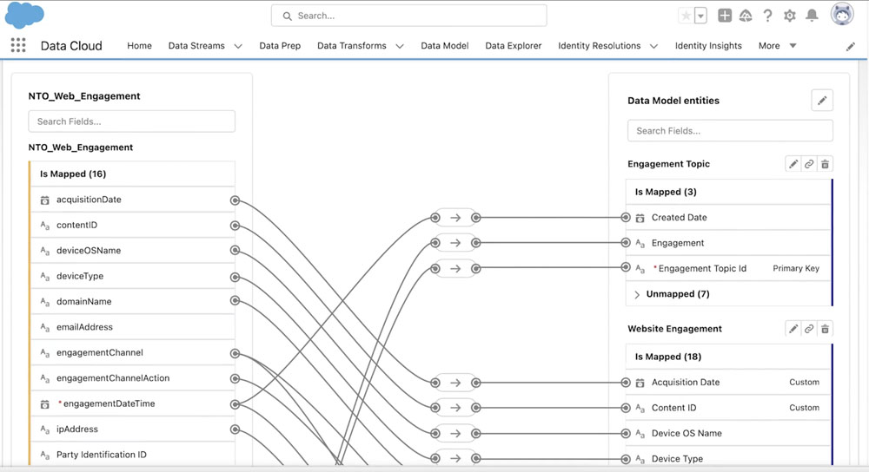Open the Data Transforms tab
Viewport: 869px width, 472px height.
pos(351,46)
